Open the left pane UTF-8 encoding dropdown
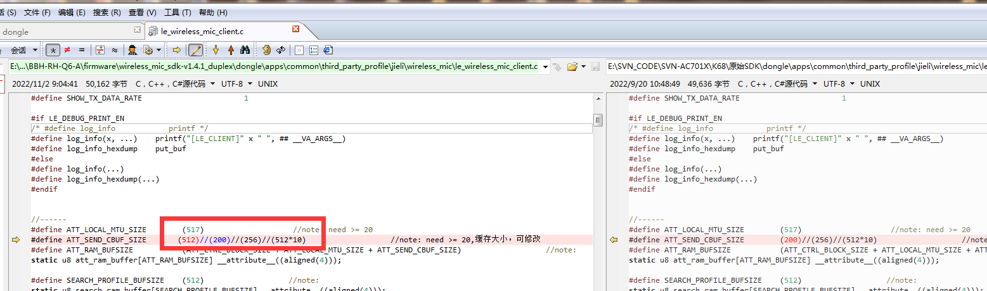 pyautogui.click(x=237, y=84)
